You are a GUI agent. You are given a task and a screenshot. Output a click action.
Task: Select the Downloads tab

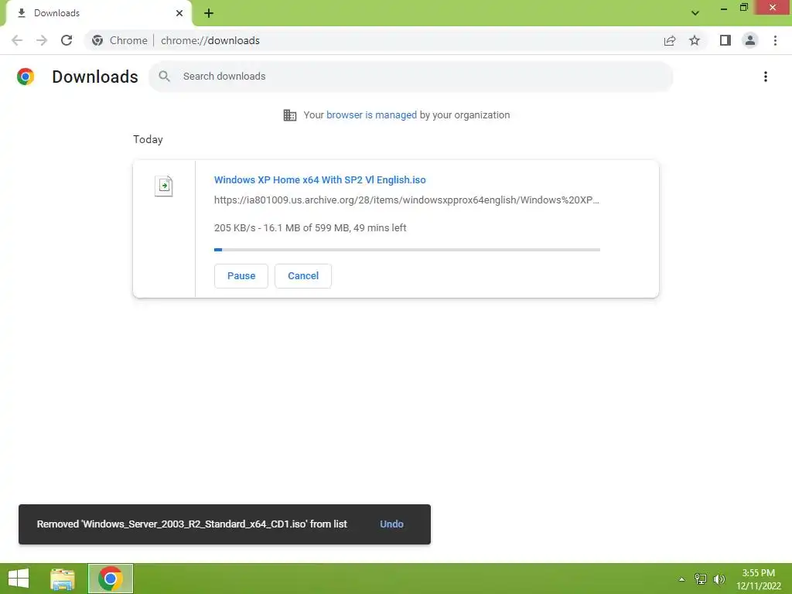pyautogui.click(x=98, y=14)
